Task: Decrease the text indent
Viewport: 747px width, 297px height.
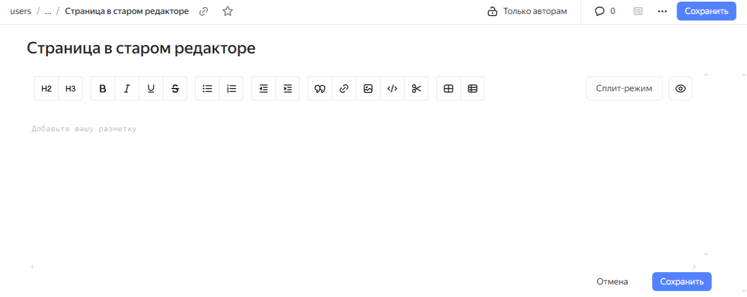Action: coord(264,89)
